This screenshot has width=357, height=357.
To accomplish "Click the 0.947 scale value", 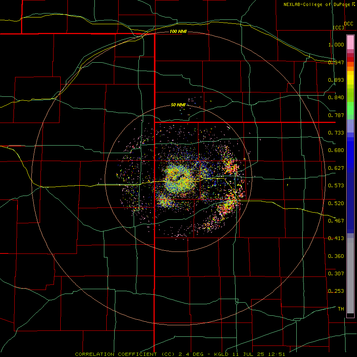I will point(336,62).
